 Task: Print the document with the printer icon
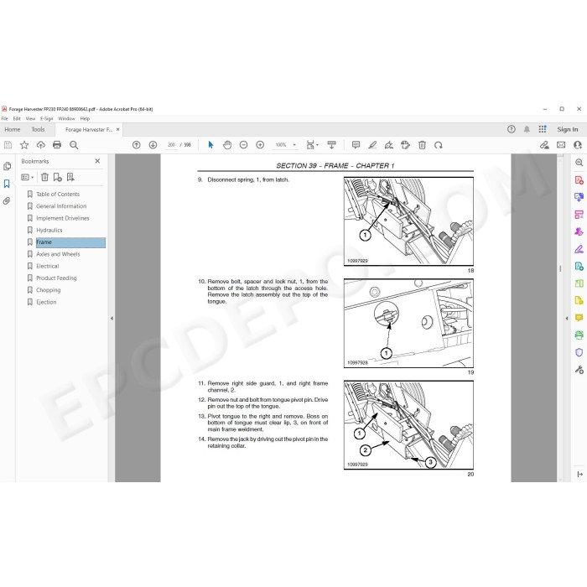pos(57,145)
